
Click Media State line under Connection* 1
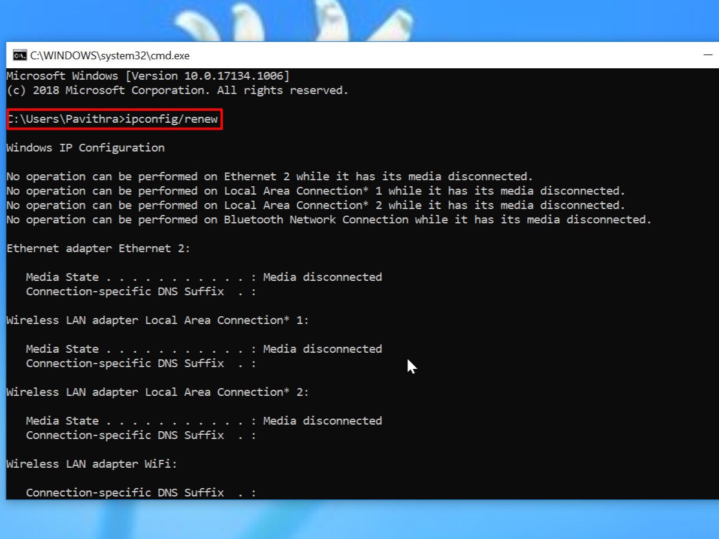click(204, 349)
